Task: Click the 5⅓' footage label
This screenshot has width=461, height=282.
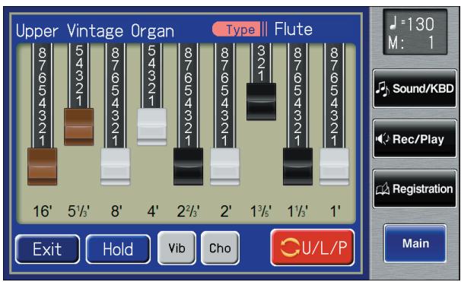Action: 79,211
